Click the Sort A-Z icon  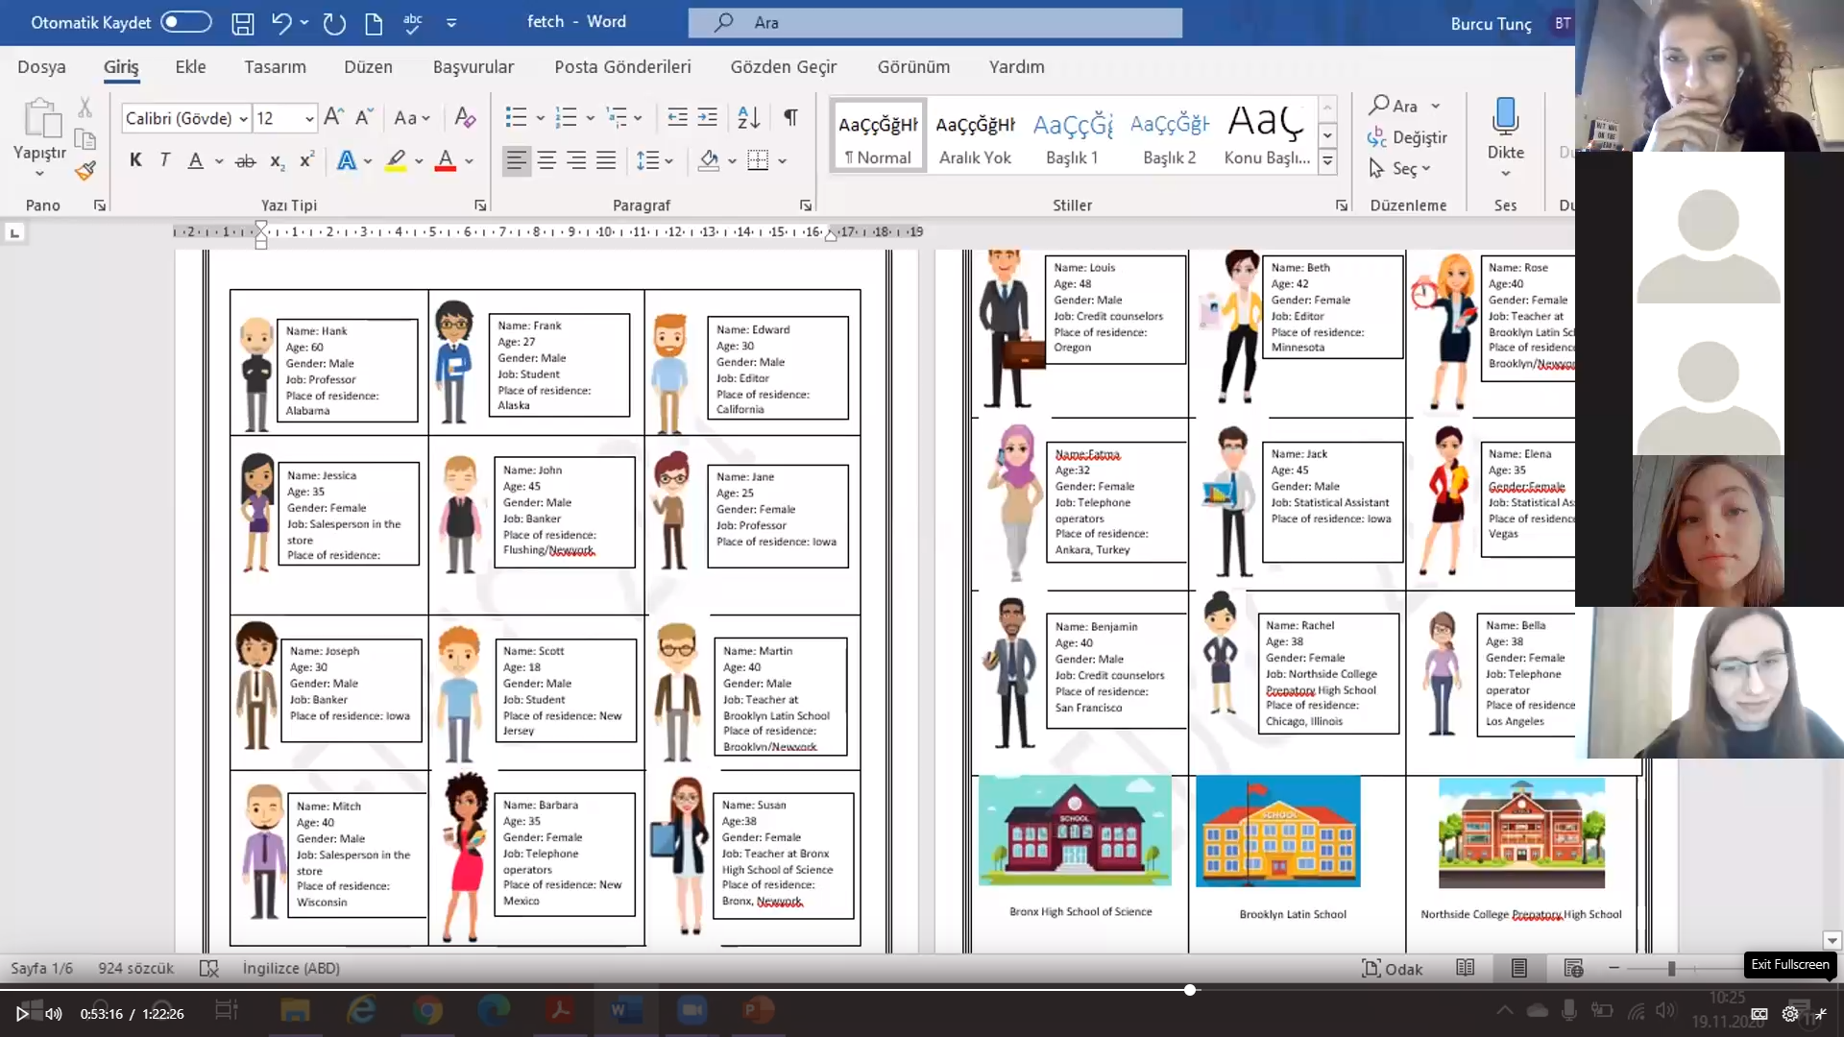[748, 117]
